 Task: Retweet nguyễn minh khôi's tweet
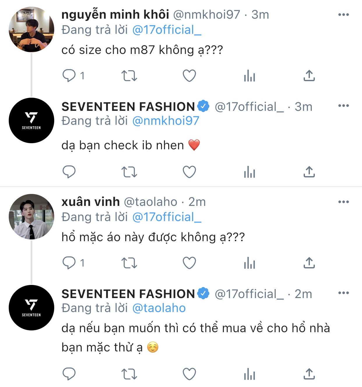coord(129,76)
